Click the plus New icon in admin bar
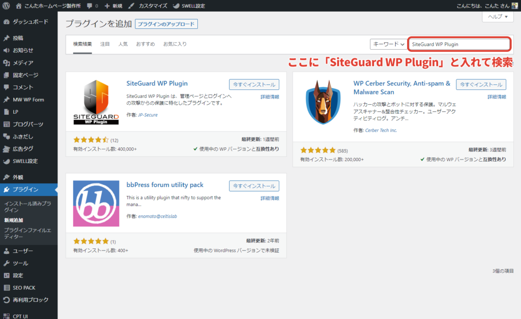The image size is (521, 319). click(x=107, y=6)
